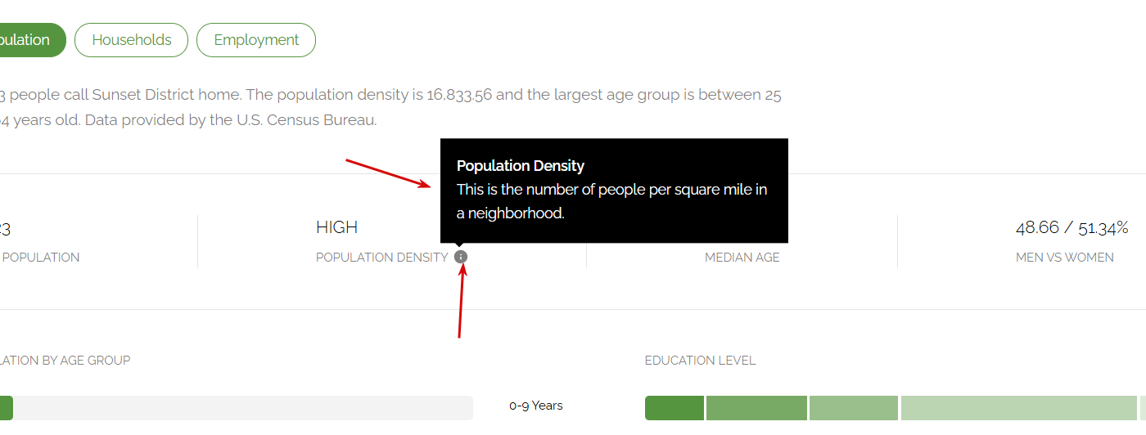Screen dimensions: 1146x435
Task: Click the EDUCATION LEVEL heading
Action: click(x=700, y=361)
